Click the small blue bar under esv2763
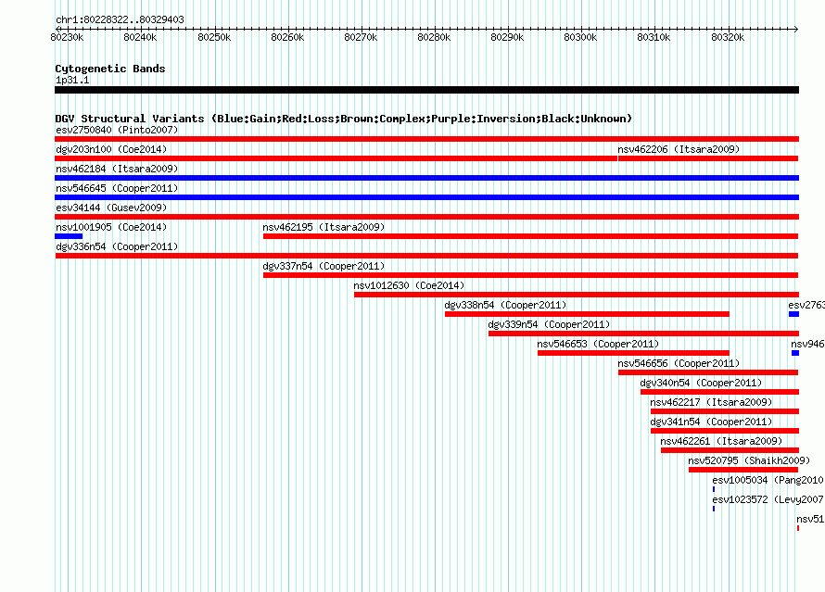This screenshot has width=825, height=592. pyautogui.click(x=794, y=314)
